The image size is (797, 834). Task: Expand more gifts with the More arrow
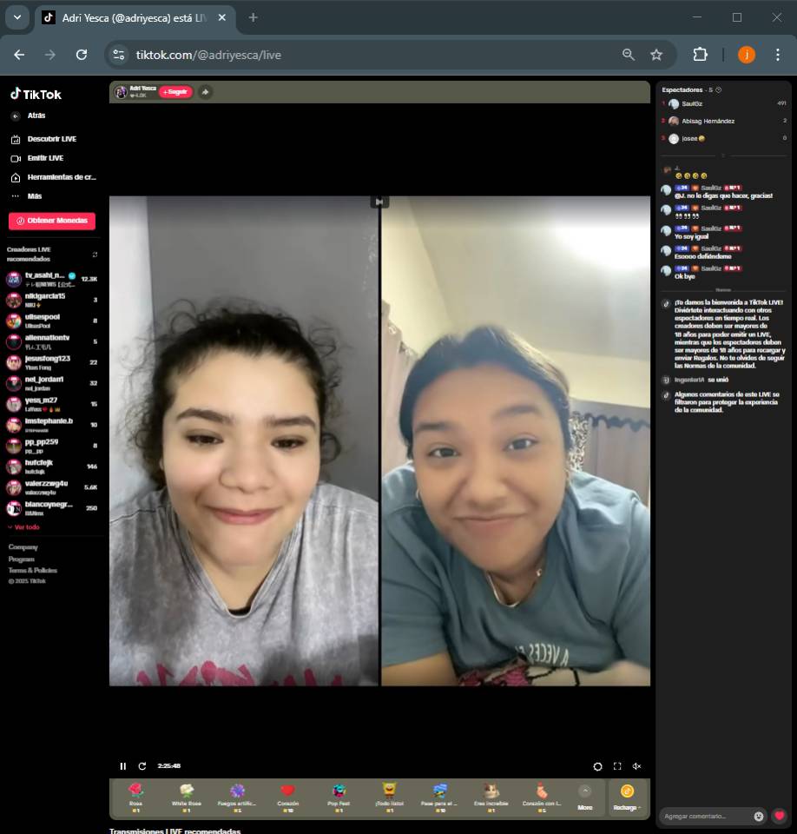coord(584,796)
